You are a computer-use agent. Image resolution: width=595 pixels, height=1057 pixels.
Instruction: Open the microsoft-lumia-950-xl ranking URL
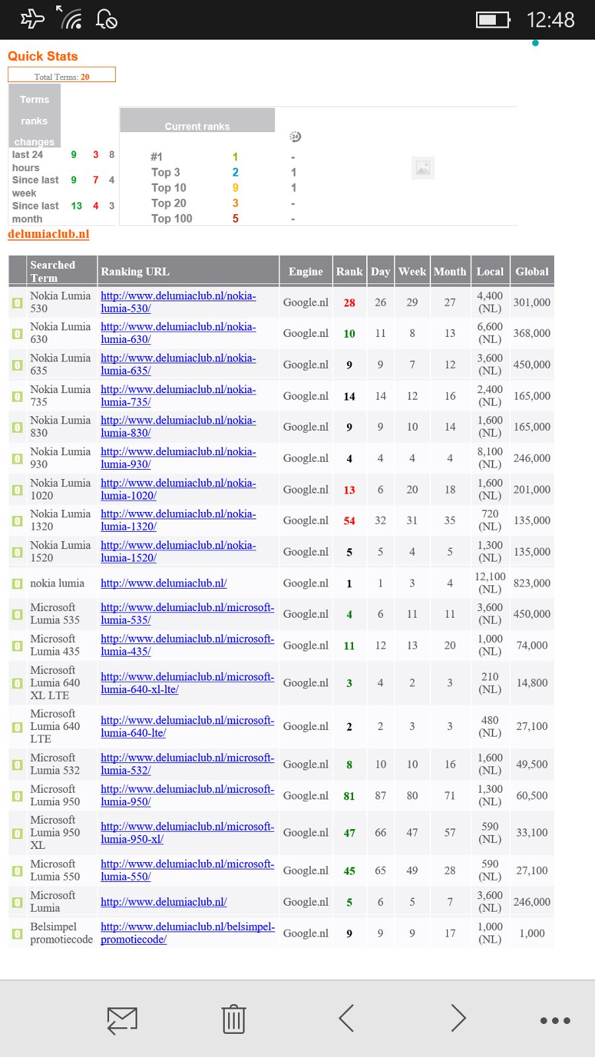point(187,832)
